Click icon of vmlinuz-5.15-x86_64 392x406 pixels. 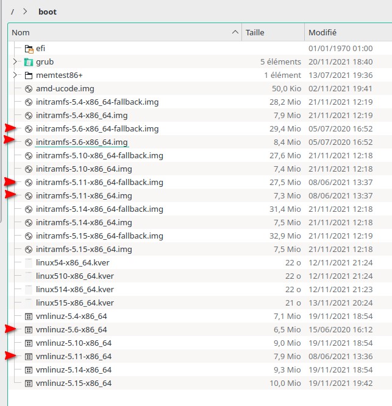[x=29, y=383]
